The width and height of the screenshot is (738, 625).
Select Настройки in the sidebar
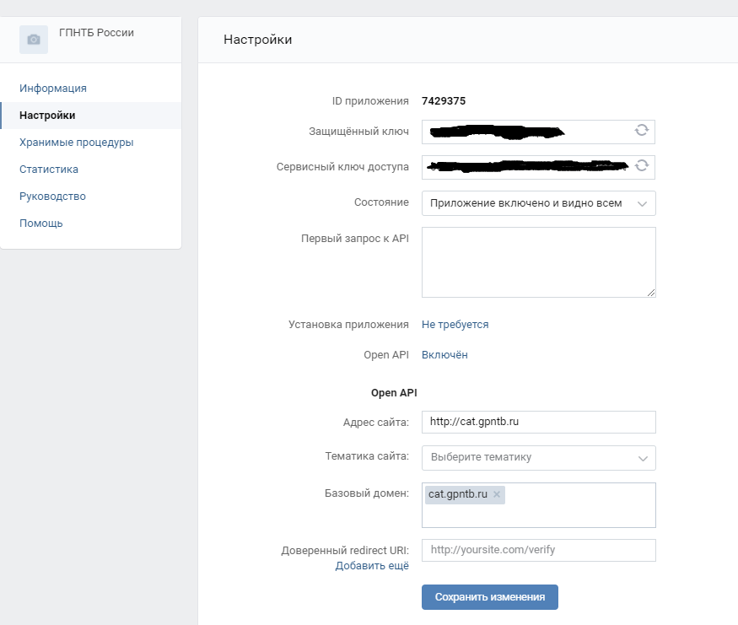tap(47, 116)
